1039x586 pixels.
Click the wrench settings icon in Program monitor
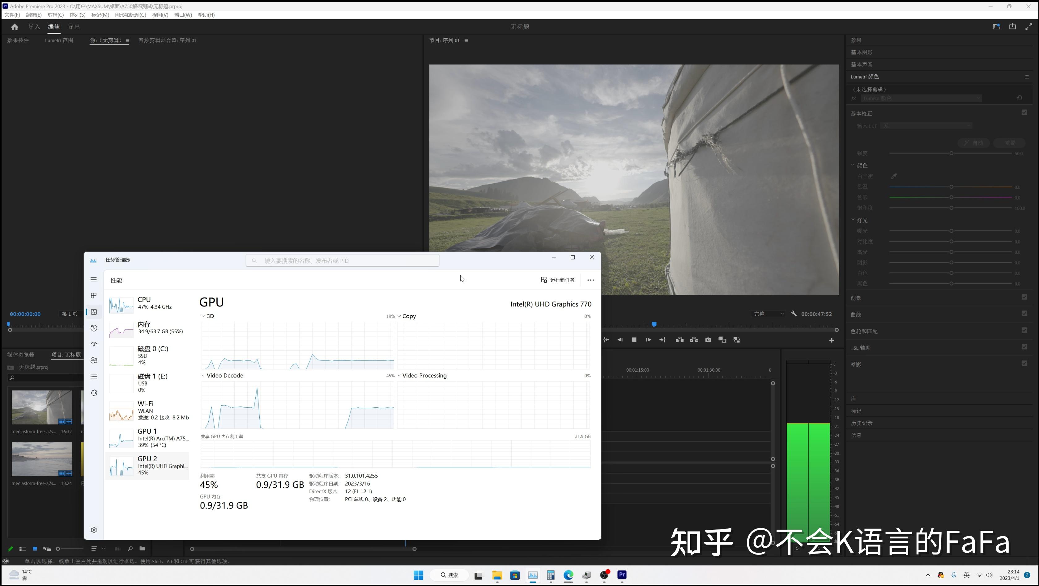tap(794, 314)
